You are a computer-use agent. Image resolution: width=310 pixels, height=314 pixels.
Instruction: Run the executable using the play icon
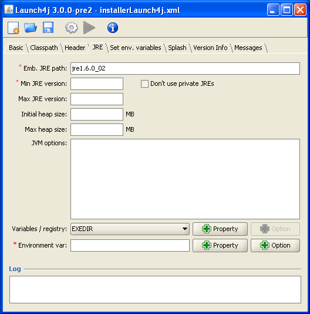[89, 28]
